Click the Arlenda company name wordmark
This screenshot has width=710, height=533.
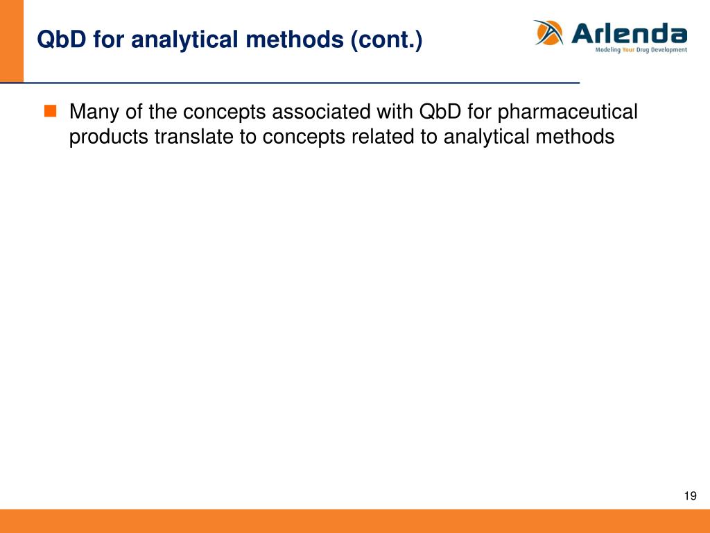pos(630,33)
